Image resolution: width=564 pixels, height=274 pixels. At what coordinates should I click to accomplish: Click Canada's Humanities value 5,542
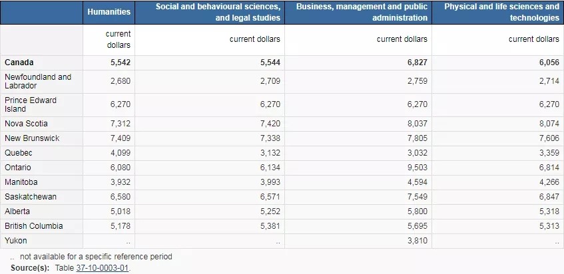[121, 63]
